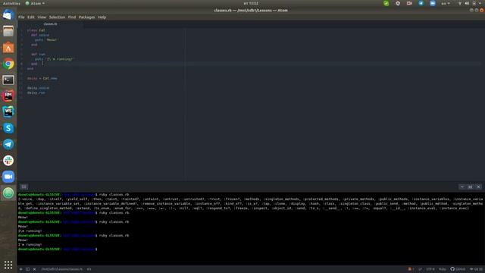Click the 'daisy.run' line in the editor
This screenshot has height=273, width=485.
click(x=36, y=93)
